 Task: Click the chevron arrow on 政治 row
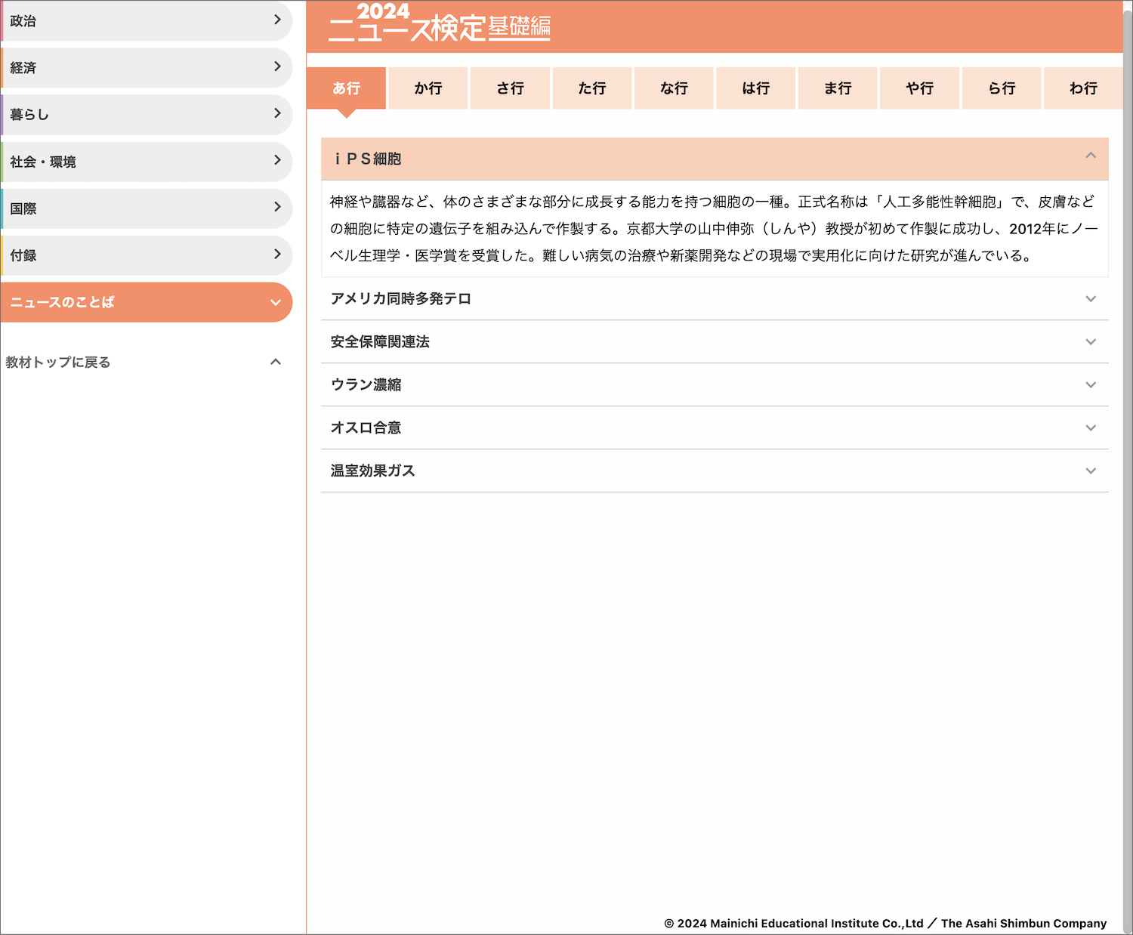point(277,20)
